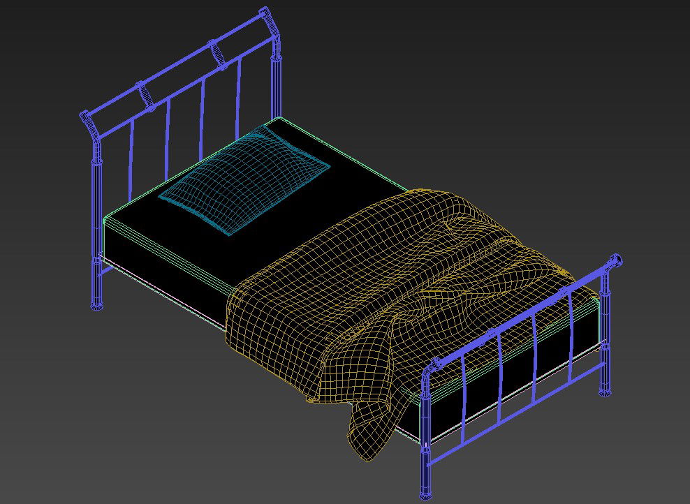The image size is (690, 504).
Task: Select the left ring connector on headboard rail
Action: coord(145,95)
